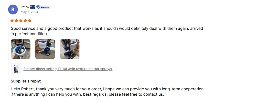Screen dimensions: 256x102
Task: Click the Platinum diamond badge icon
Action: click(x=38, y=7)
